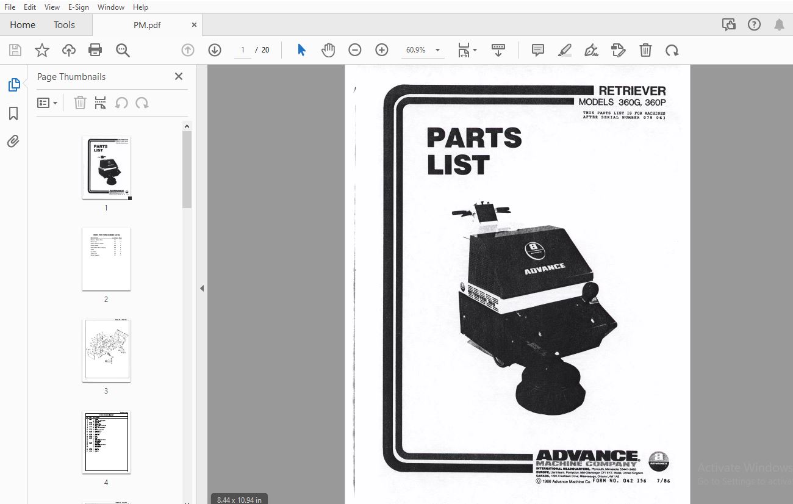Open thumbnail options menu dropdown
Viewport: 793px width, 504px height.
[47, 103]
